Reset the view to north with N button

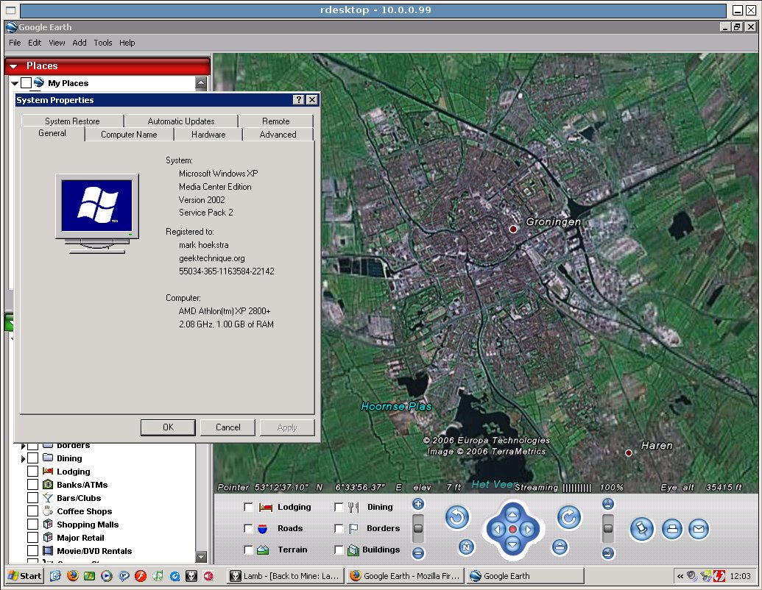[x=466, y=547]
